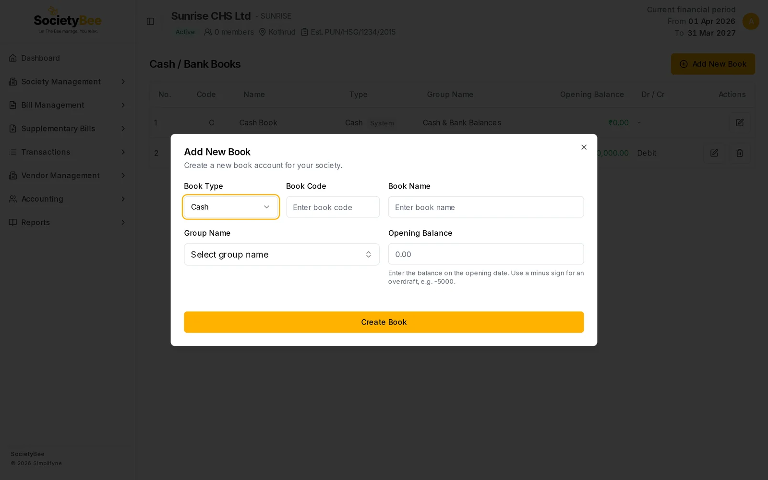Expand the Bill Management chevron

click(x=123, y=105)
